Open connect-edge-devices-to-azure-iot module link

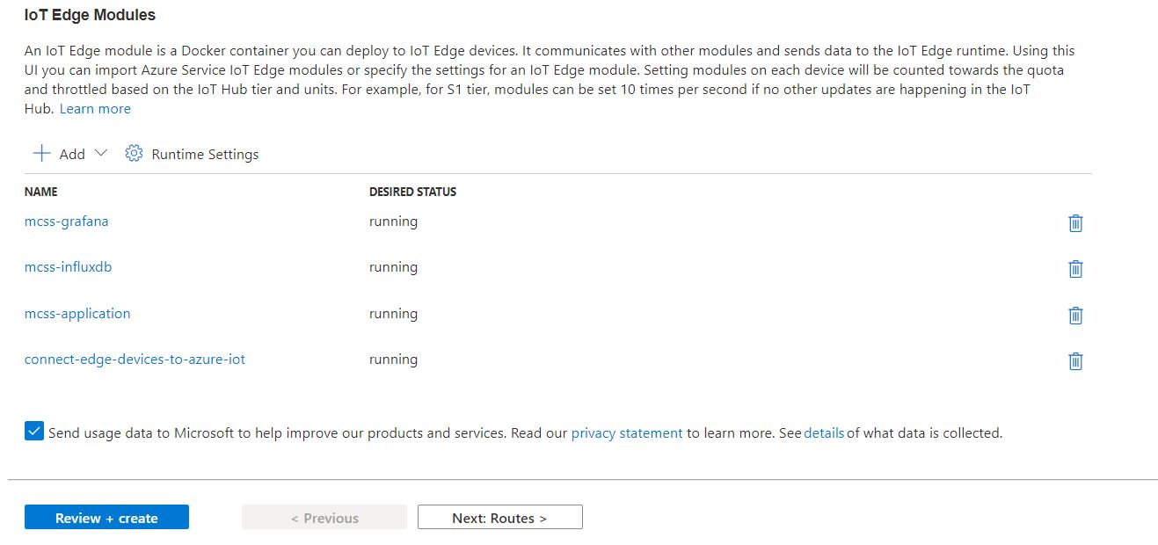tap(135, 360)
